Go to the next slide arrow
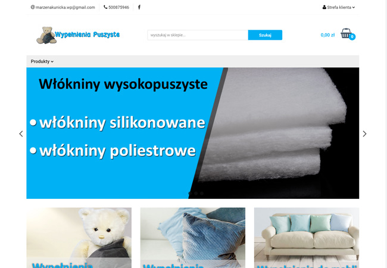387x268 pixels. [x=364, y=134]
